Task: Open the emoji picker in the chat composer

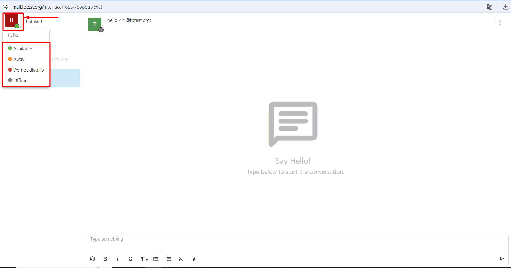Action: [92, 259]
